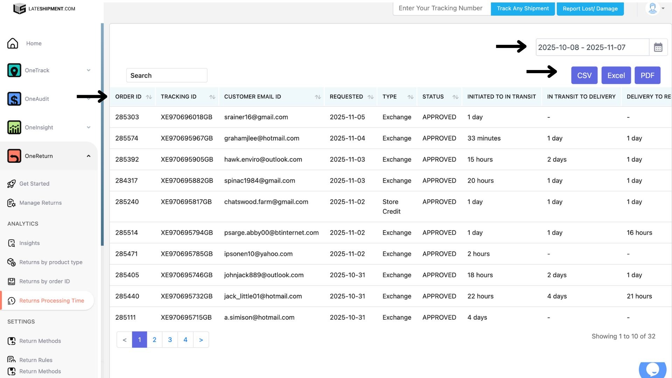This screenshot has width=672, height=378.
Task: Open the calendar date picker icon
Action: [x=658, y=47]
